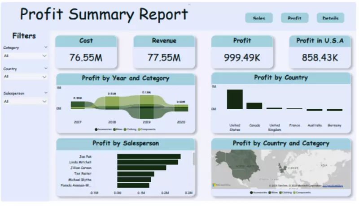Click the 'United States' axis label
Image resolution: width=359 pixels, height=206 pixels.
coord(235,128)
